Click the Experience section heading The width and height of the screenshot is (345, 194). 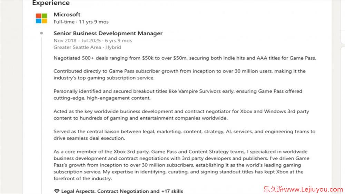[x=51, y=3]
